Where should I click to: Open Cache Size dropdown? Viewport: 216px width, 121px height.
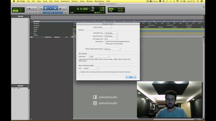tap(99, 56)
